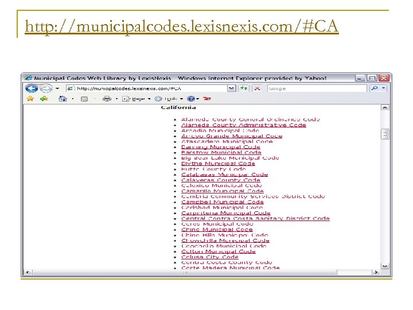Open Banning Municipal Code link

click(221, 147)
